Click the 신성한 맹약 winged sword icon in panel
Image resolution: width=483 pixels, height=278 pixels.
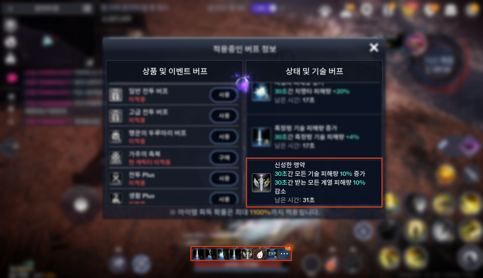[x=261, y=183]
